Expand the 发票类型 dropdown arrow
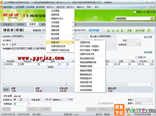Image resolution: width=156 pixels, height=116 pixels. (x=29, y=104)
